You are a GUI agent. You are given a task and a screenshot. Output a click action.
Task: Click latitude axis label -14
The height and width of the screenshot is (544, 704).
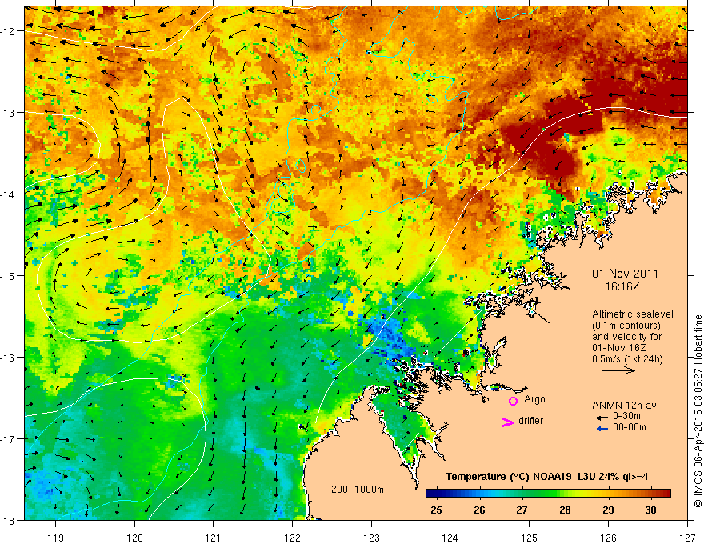click(x=9, y=194)
